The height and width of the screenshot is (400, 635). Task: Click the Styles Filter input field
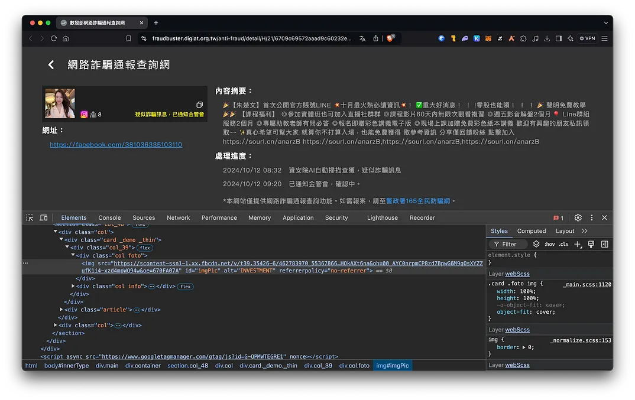click(510, 244)
